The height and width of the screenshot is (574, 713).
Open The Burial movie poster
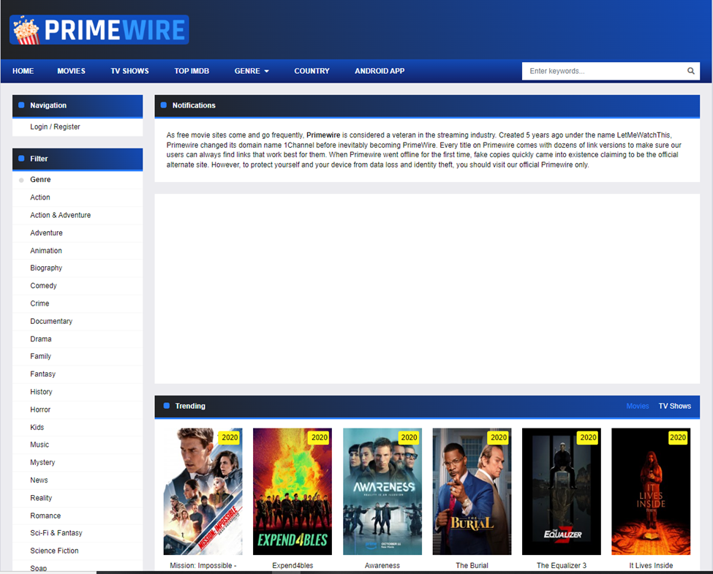tap(472, 491)
